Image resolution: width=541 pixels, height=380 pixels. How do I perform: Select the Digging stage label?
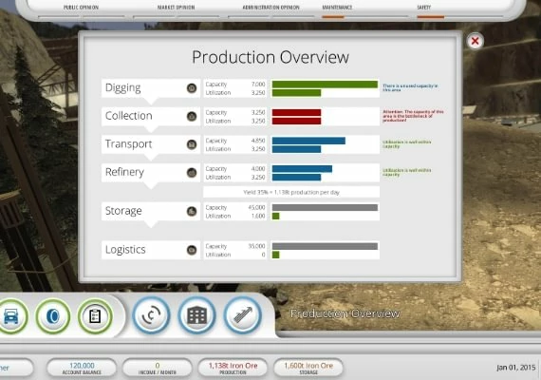click(x=122, y=87)
